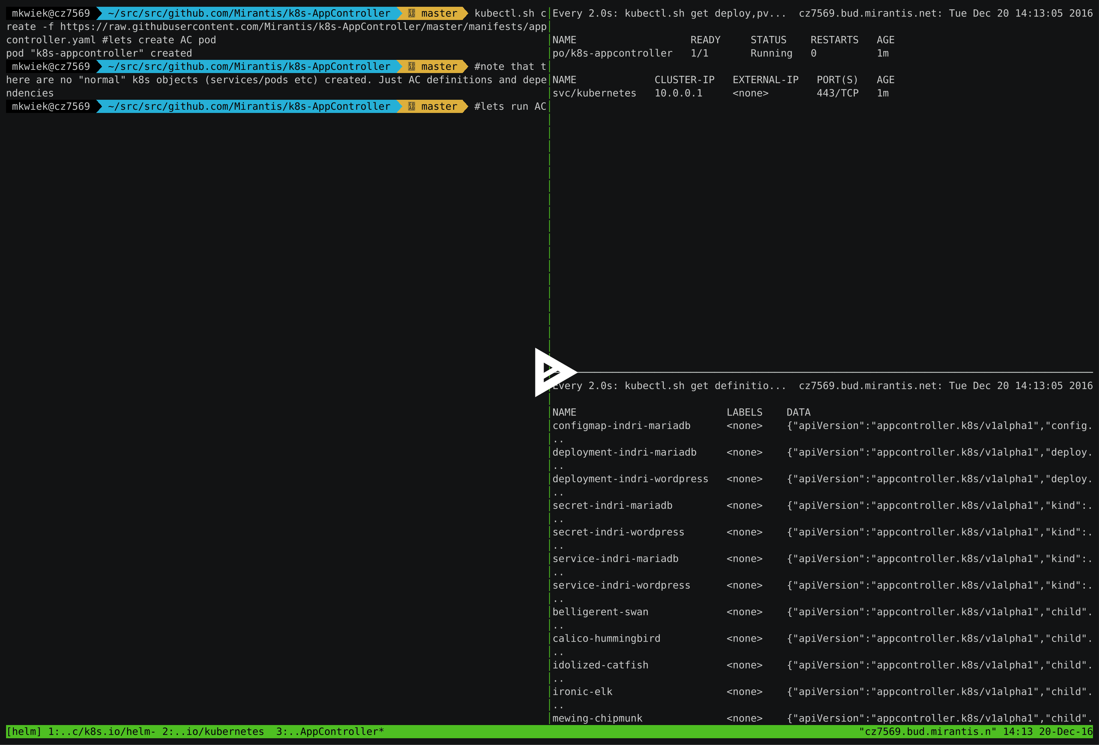Viewport: 1099px width, 745px height.
Task: Click the DATA JSON of configmap-indri-mariadb row
Action: click(940, 425)
